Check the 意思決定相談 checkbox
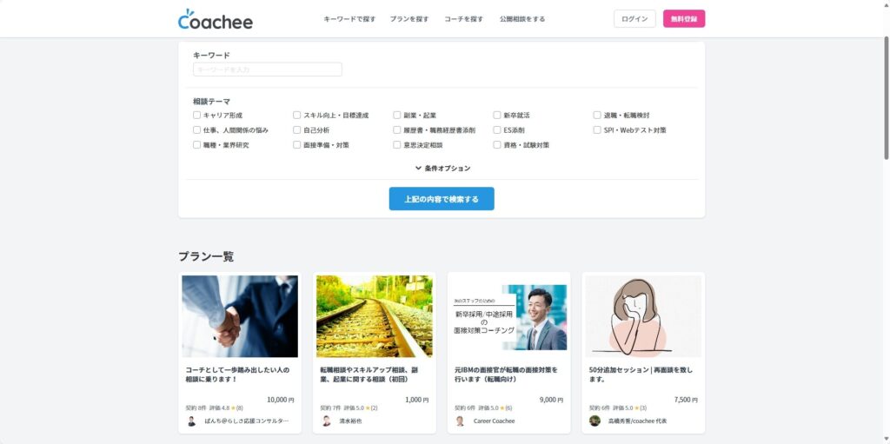The width and height of the screenshot is (890, 444). click(397, 145)
